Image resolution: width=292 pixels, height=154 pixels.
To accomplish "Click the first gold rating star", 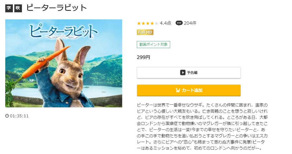I will click(139, 23).
